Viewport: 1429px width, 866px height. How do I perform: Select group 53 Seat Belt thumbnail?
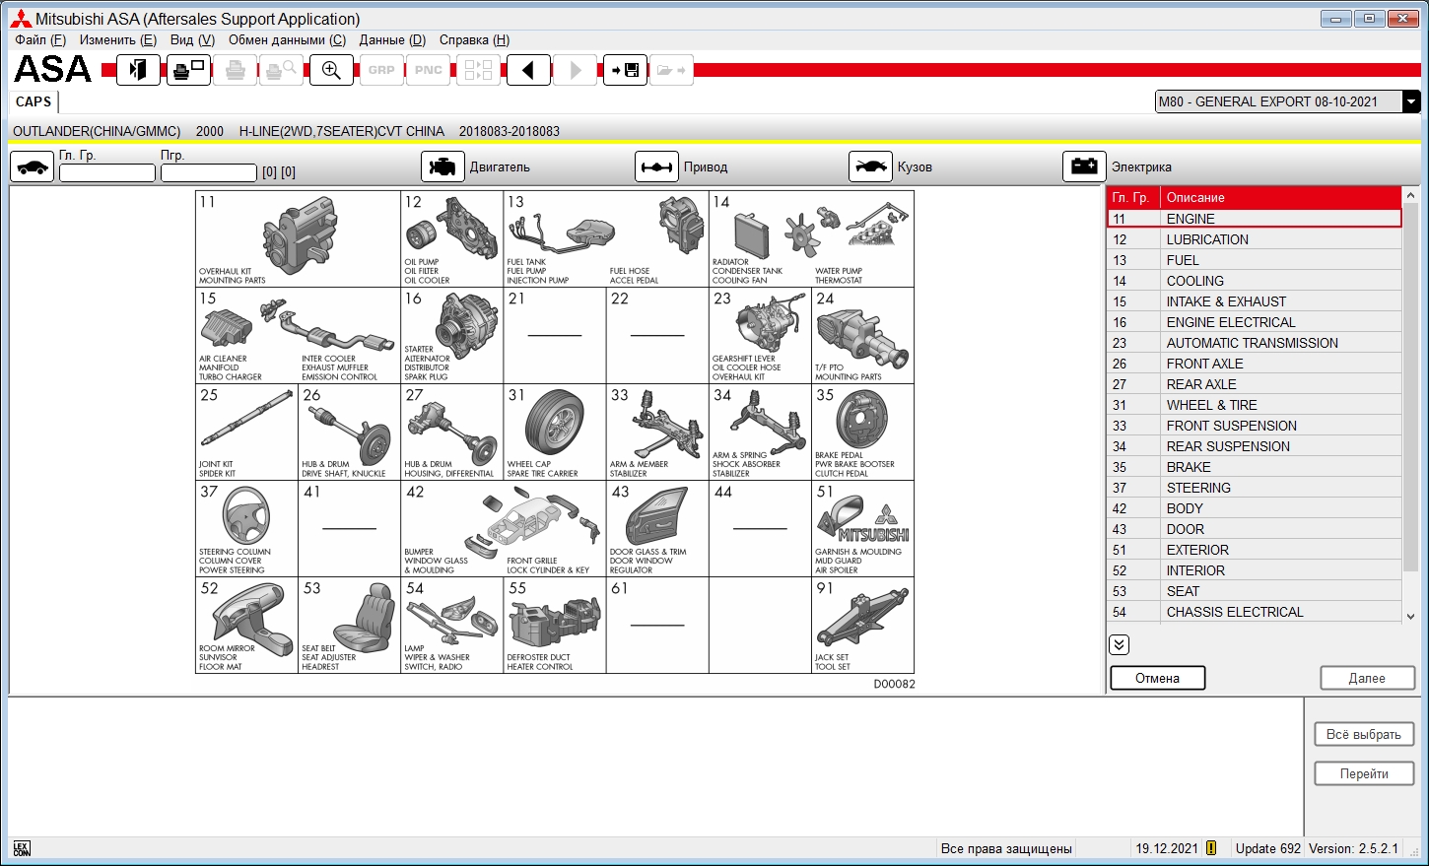[350, 626]
